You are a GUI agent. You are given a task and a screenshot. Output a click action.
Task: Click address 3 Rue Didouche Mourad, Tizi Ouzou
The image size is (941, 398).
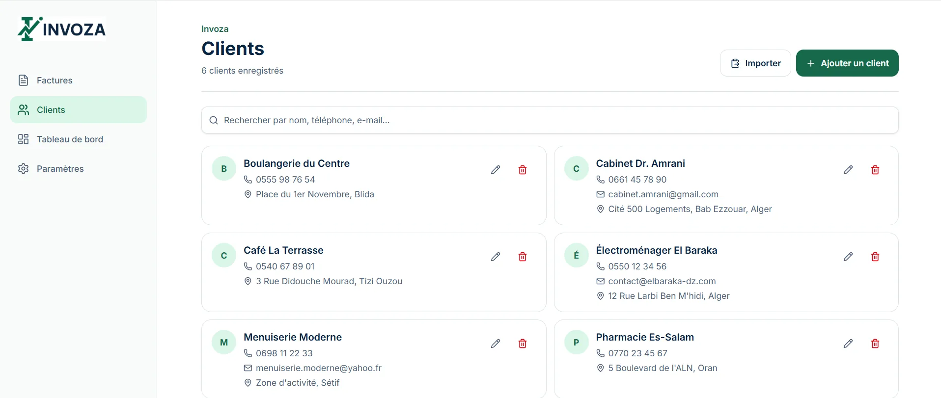329,281
